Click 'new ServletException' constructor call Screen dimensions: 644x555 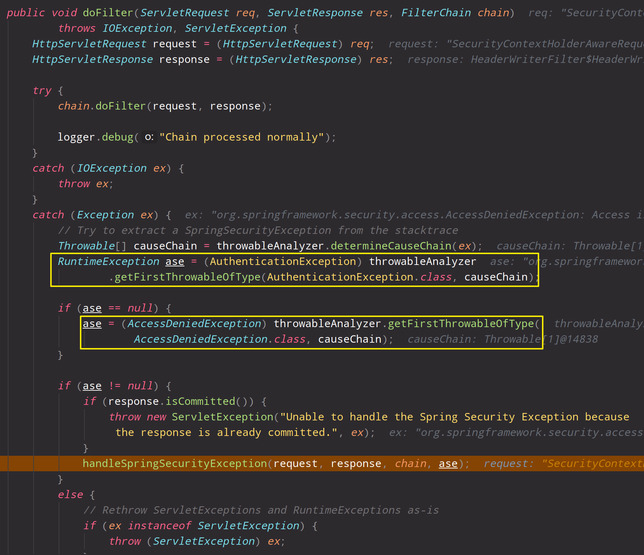click(x=210, y=417)
